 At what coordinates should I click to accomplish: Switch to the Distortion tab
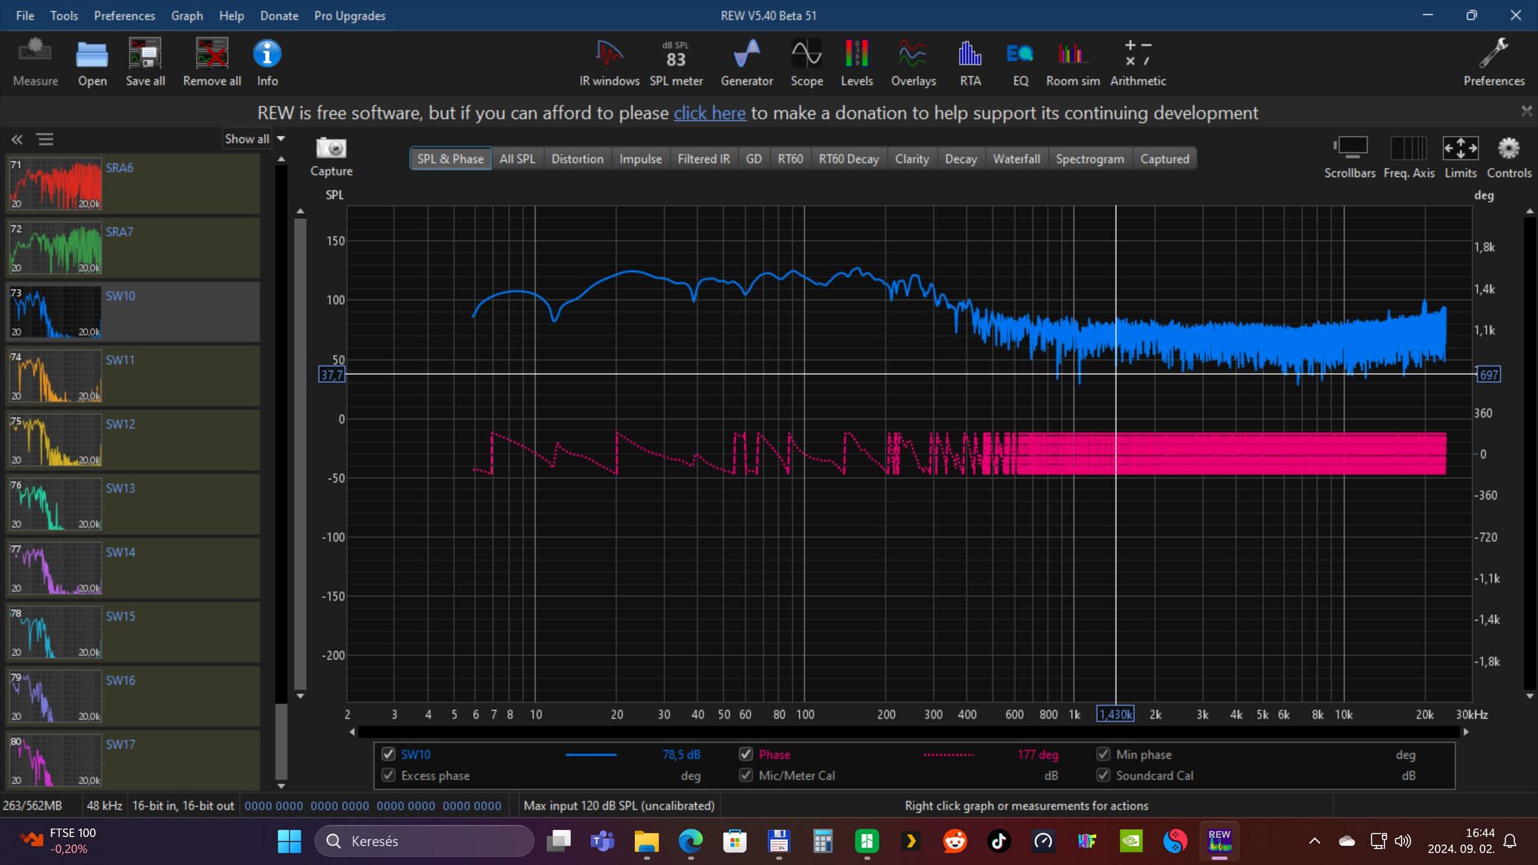(x=577, y=159)
